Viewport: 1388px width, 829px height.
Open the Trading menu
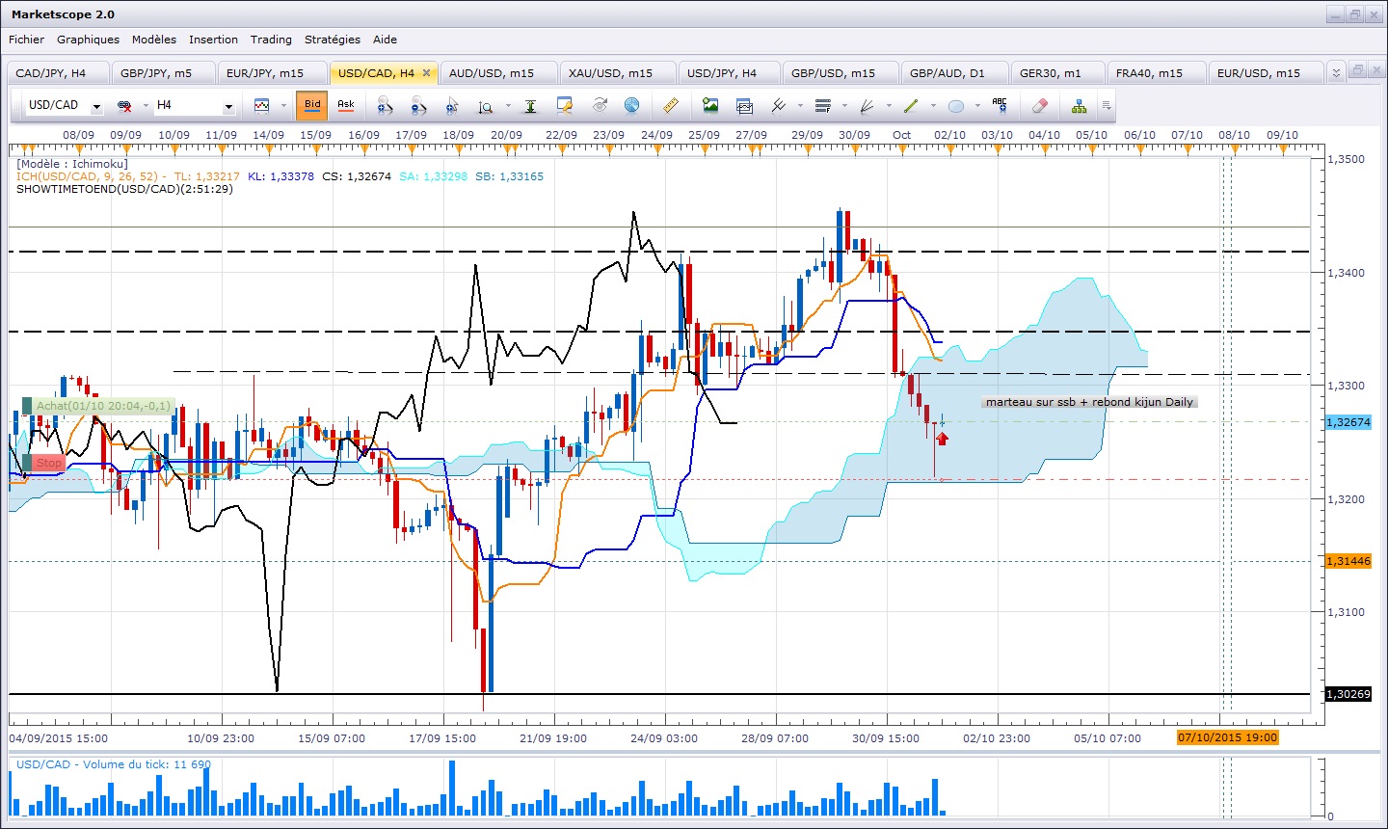[271, 40]
